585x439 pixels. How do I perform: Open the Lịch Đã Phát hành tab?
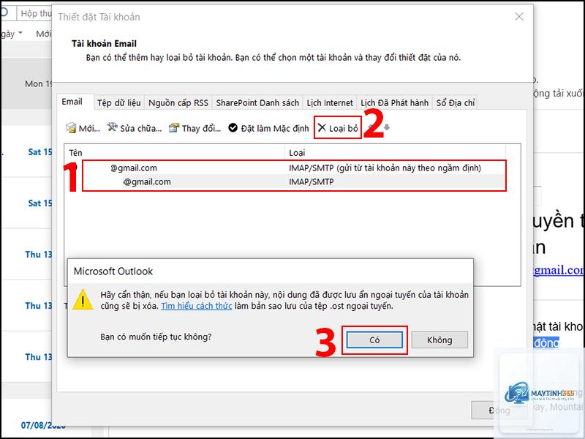click(x=394, y=102)
